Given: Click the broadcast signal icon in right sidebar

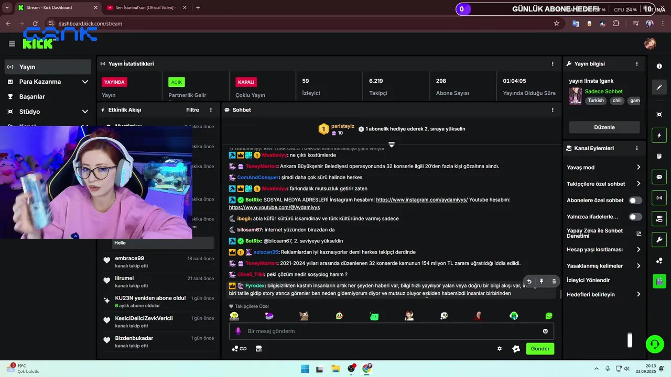Looking at the screenshot, I should pyautogui.click(x=659, y=198).
